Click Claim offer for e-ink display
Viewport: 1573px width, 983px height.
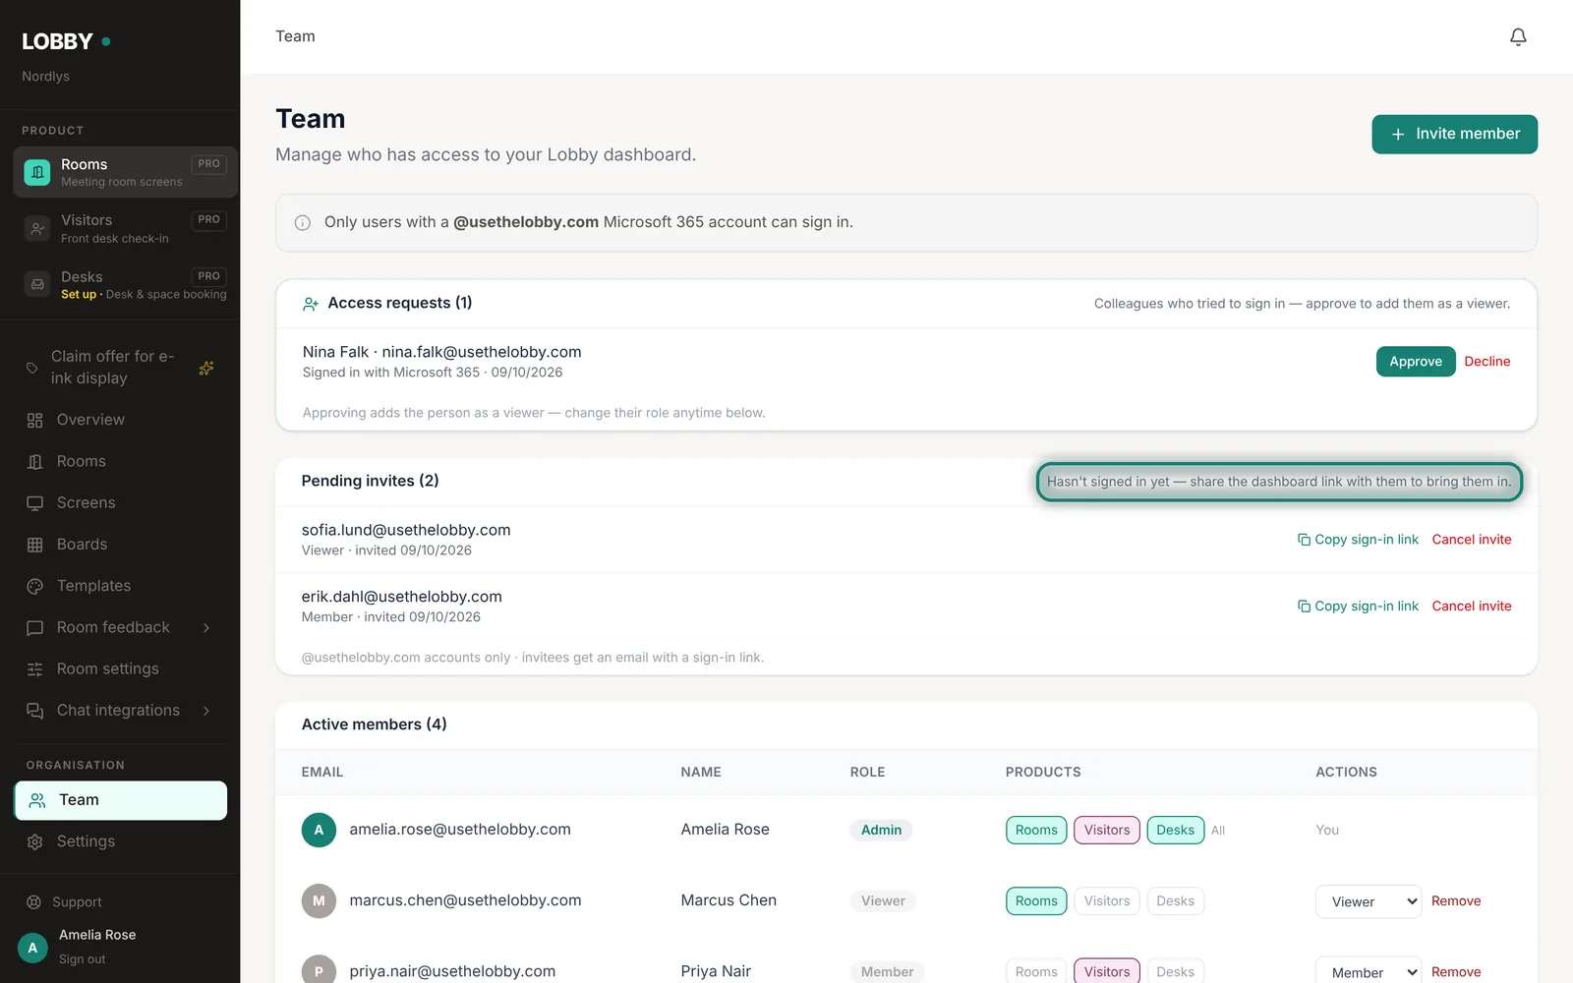coord(120,368)
